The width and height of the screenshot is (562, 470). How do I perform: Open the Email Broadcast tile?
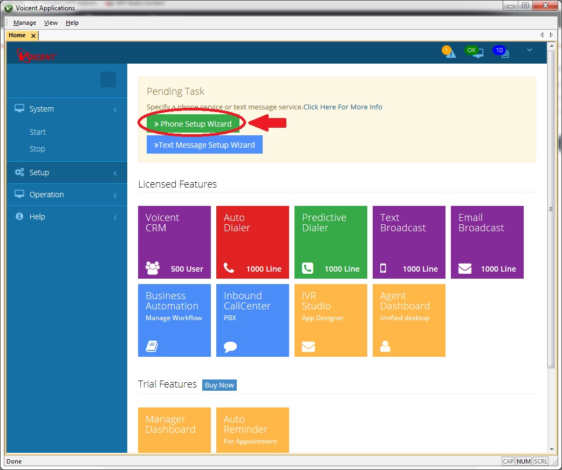click(487, 242)
